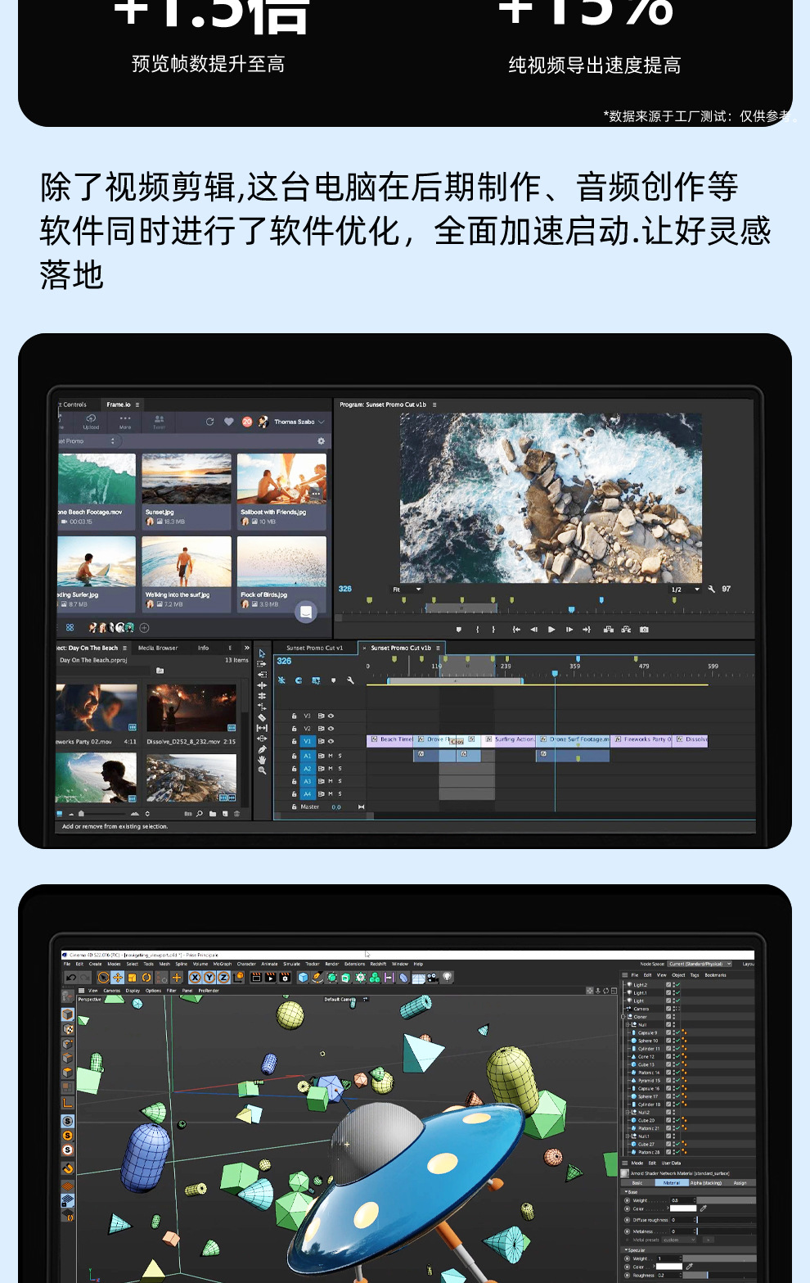The width and height of the screenshot is (810, 1283).
Task: Open the 1/2 playback resolution dropdown
Action: pos(686,589)
